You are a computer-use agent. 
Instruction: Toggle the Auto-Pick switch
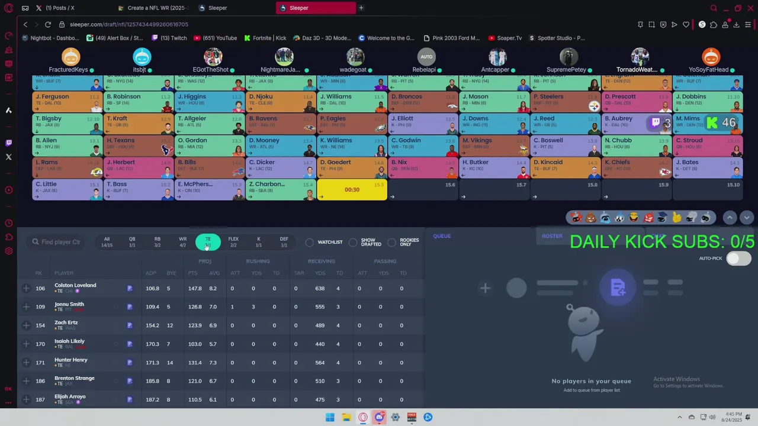click(738, 259)
